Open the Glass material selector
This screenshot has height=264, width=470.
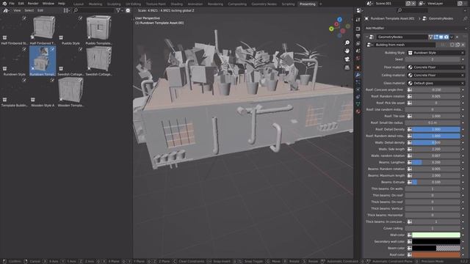pos(436,83)
